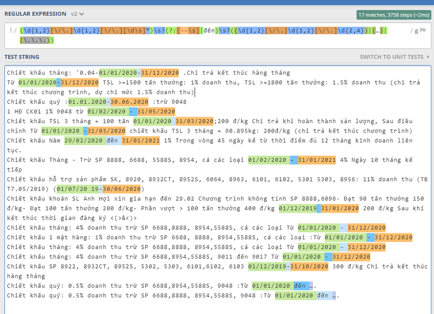Open the v2 regex version dropdown
Viewport: 434px width, 314px height.
(77, 14)
